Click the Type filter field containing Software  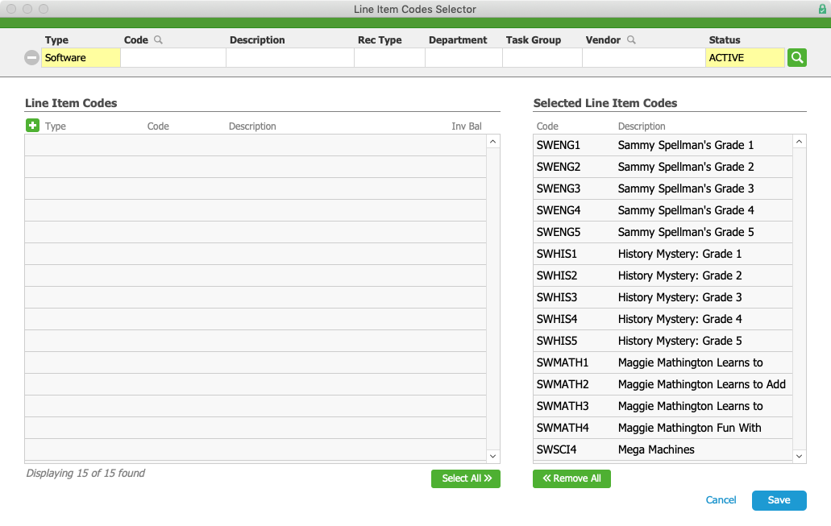pyautogui.click(x=81, y=58)
